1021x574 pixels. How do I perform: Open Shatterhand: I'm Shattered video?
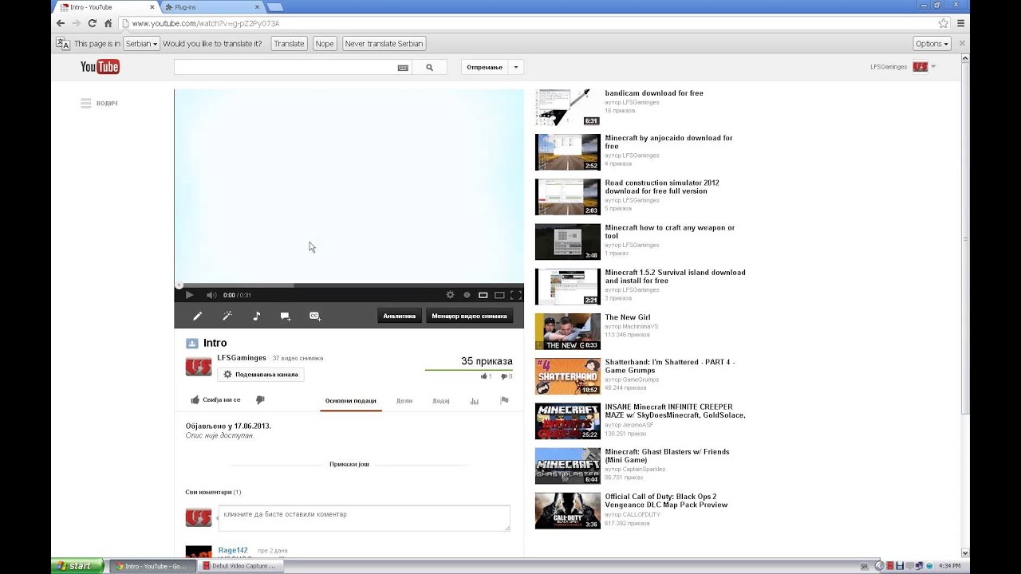click(x=670, y=367)
